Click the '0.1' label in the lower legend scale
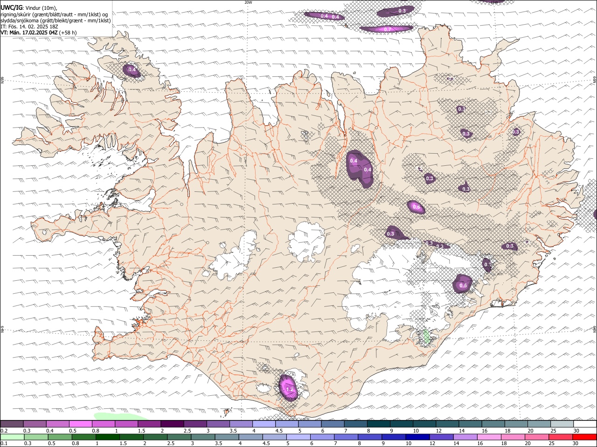This screenshot has width=597, height=447. click(x=4, y=444)
